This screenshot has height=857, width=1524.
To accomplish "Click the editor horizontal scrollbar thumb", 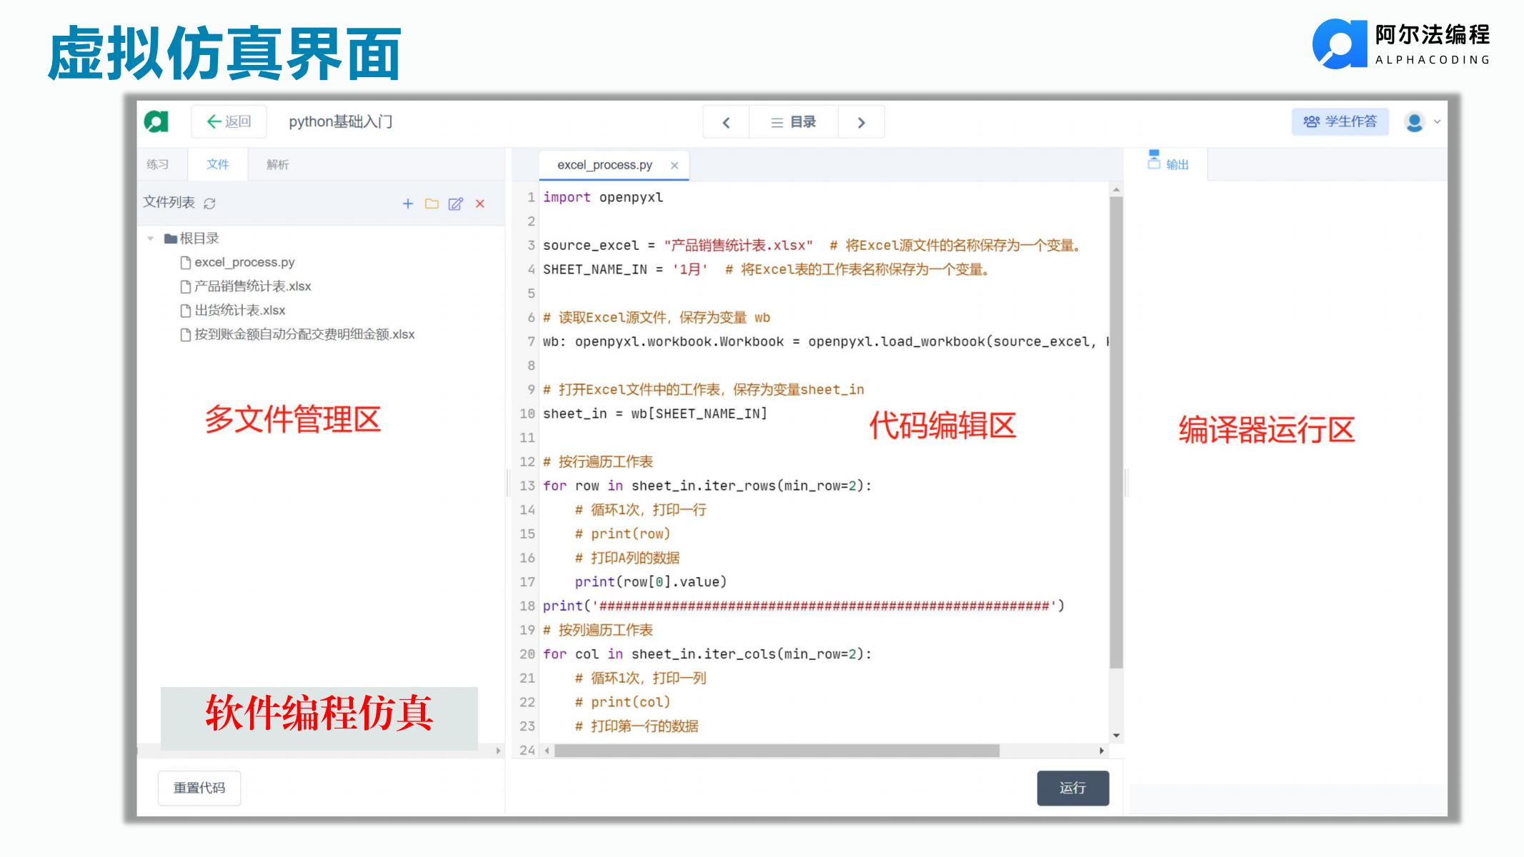I will click(x=777, y=751).
